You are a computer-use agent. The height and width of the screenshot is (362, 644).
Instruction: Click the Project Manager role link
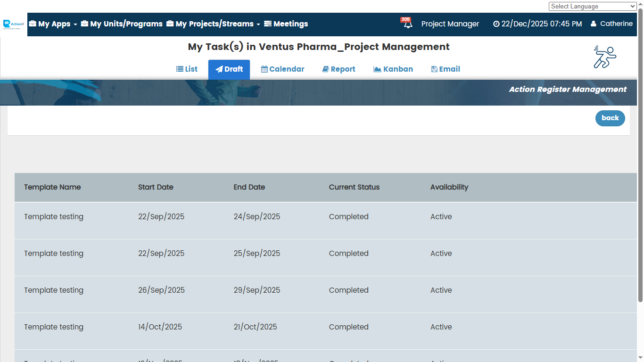click(450, 24)
